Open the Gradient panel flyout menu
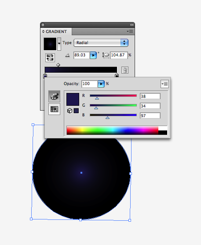Viewport: 201px width, 245px height. pyautogui.click(x=130, y=32)
